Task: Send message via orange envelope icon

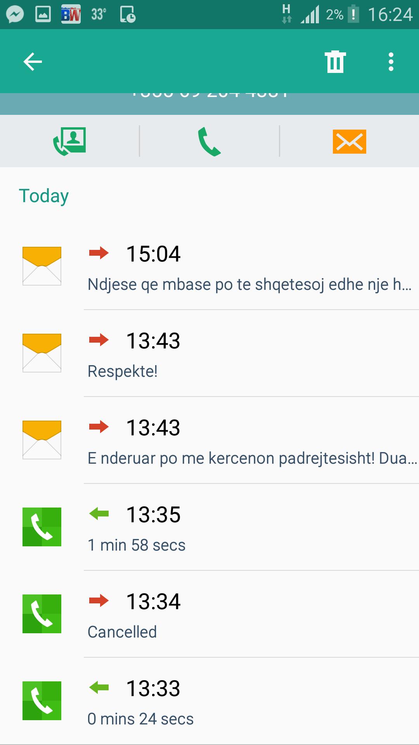Action: (349, 142)
